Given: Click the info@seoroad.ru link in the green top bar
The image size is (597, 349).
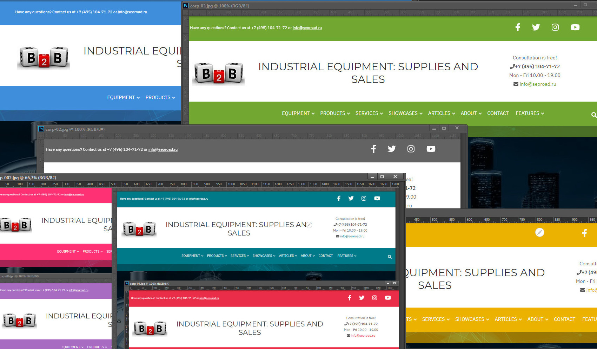Looking at the screenshot, I should [x=307, y=28].
